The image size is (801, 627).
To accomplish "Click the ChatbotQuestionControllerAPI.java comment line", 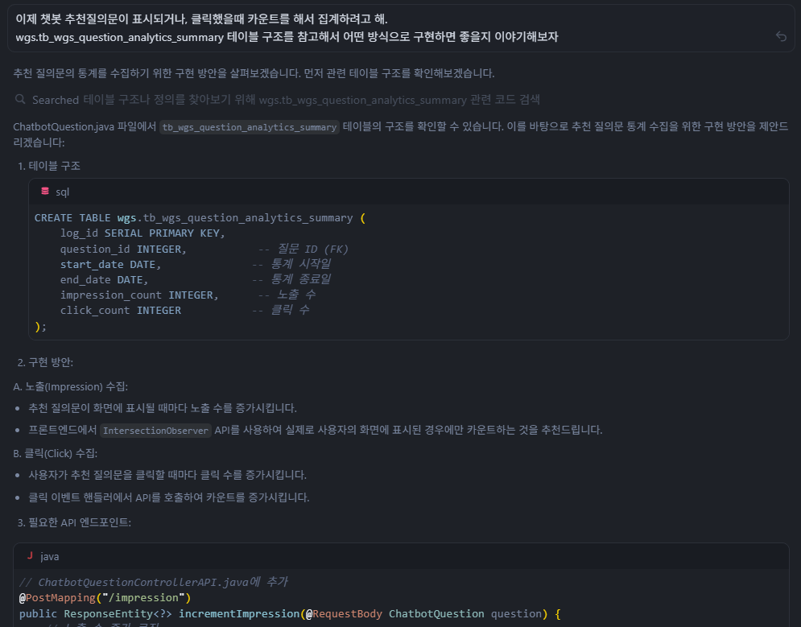I will tap(153, 582).
